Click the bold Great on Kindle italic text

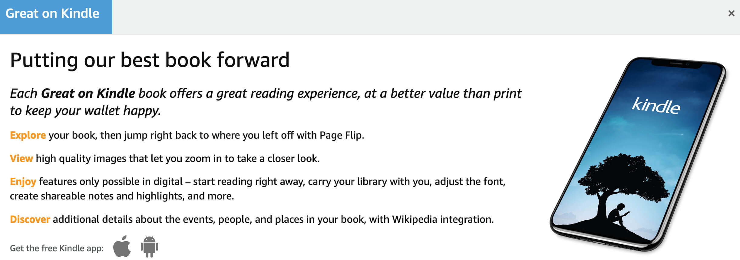click(x=88, y=93)
